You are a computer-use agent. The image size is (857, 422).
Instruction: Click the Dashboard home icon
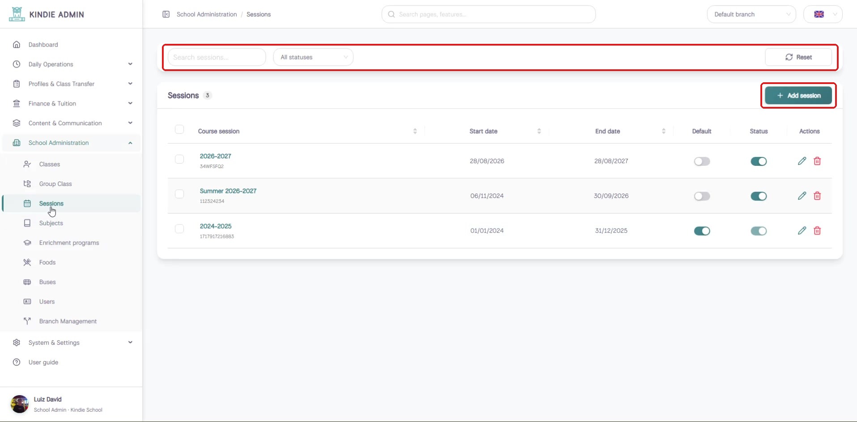pos(17,45)
